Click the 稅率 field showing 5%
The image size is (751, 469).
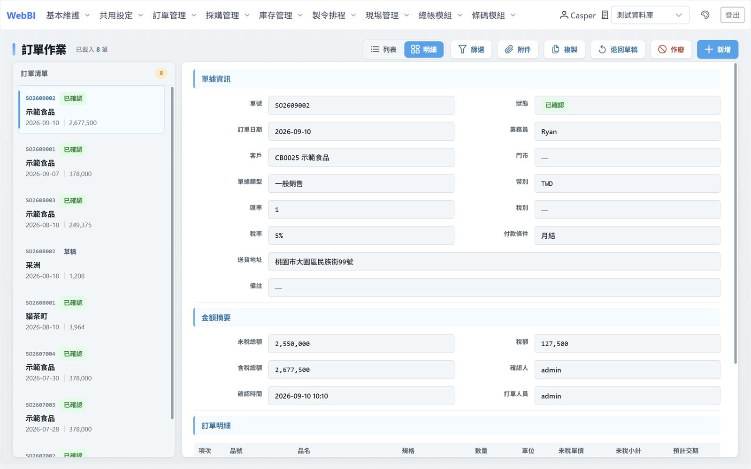(361, 235)
